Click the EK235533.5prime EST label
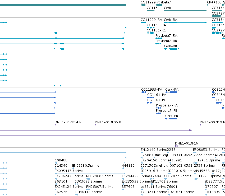 click(136, 181)
